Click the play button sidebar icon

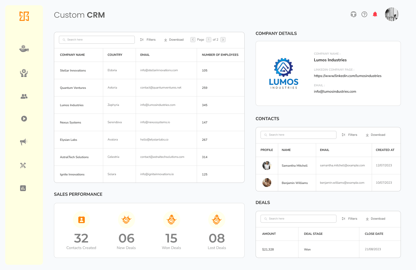[24, 119]
